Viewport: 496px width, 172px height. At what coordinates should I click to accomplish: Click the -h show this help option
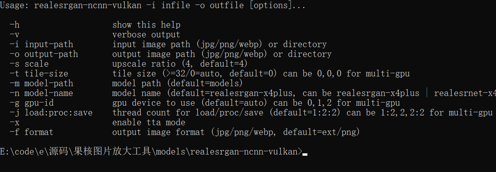tap(95, 25)
